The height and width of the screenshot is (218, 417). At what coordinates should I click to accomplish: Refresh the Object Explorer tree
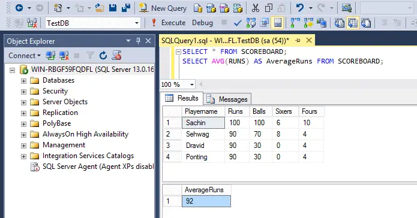coord(103,56)
